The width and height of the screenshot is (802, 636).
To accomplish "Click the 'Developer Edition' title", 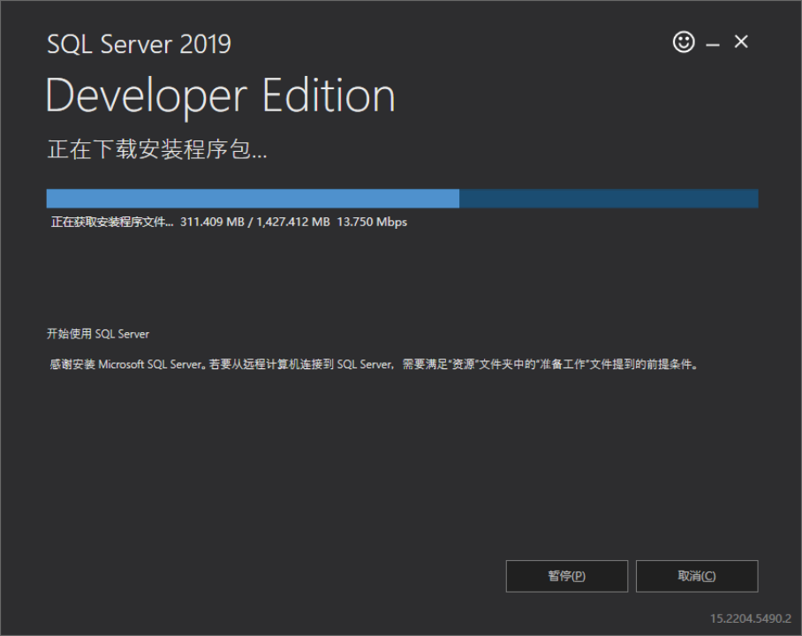I will (x=221, y=96).
